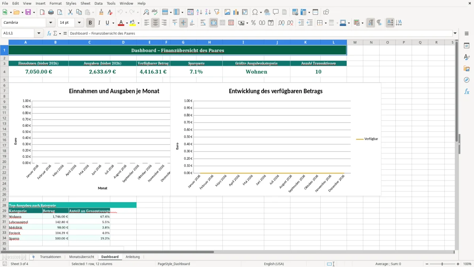Click the formula input line
This screenshot has width=474, height=267.
coord(260,34)
